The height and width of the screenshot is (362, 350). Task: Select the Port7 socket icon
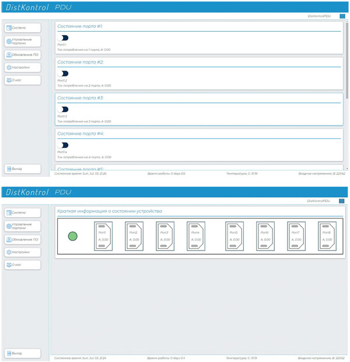click(296, 236)
